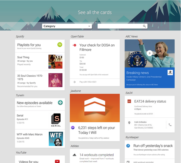Click the green Spotify logo icon

(60, 45)
